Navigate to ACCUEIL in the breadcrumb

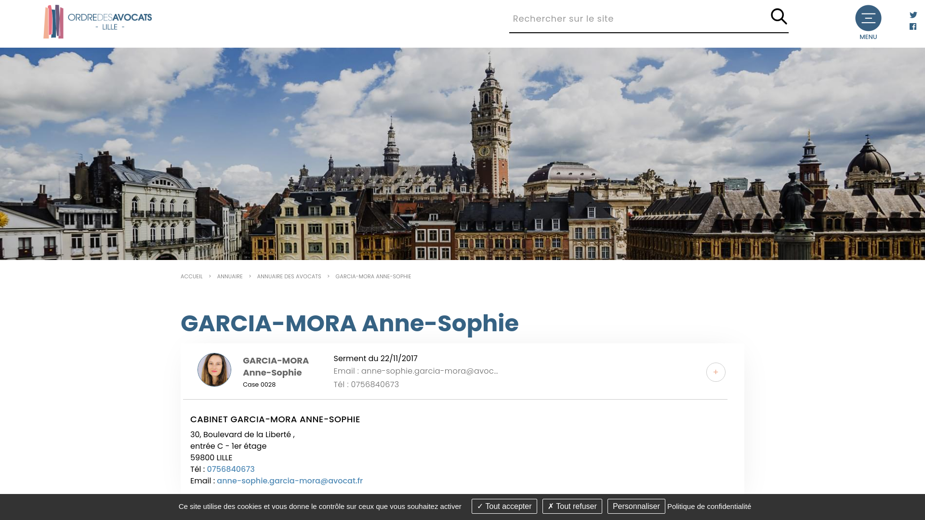coord(191,276)
